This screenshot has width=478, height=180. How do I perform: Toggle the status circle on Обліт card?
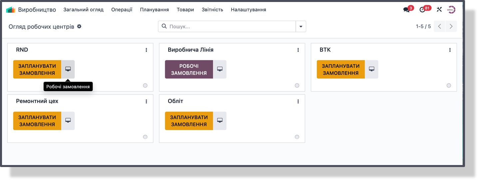[297, 137]
